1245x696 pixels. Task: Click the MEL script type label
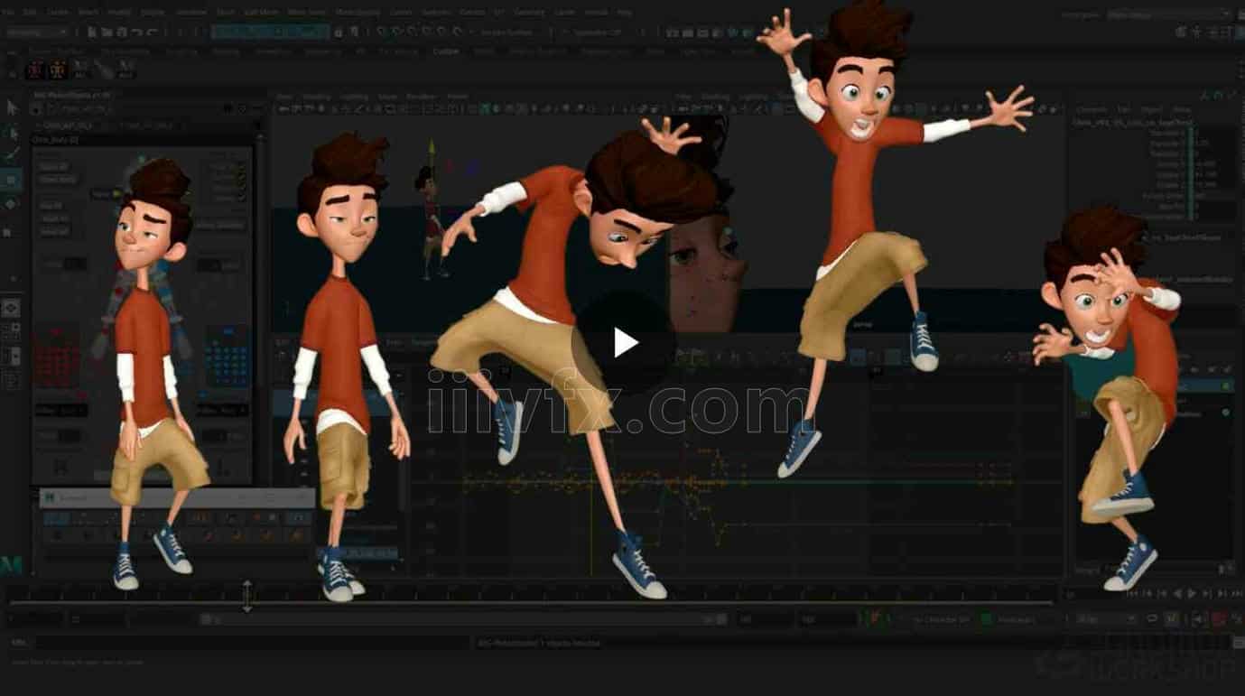point(17,643)
